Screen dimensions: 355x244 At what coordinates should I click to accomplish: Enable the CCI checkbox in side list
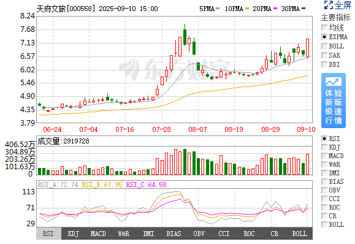coord(324,199)
